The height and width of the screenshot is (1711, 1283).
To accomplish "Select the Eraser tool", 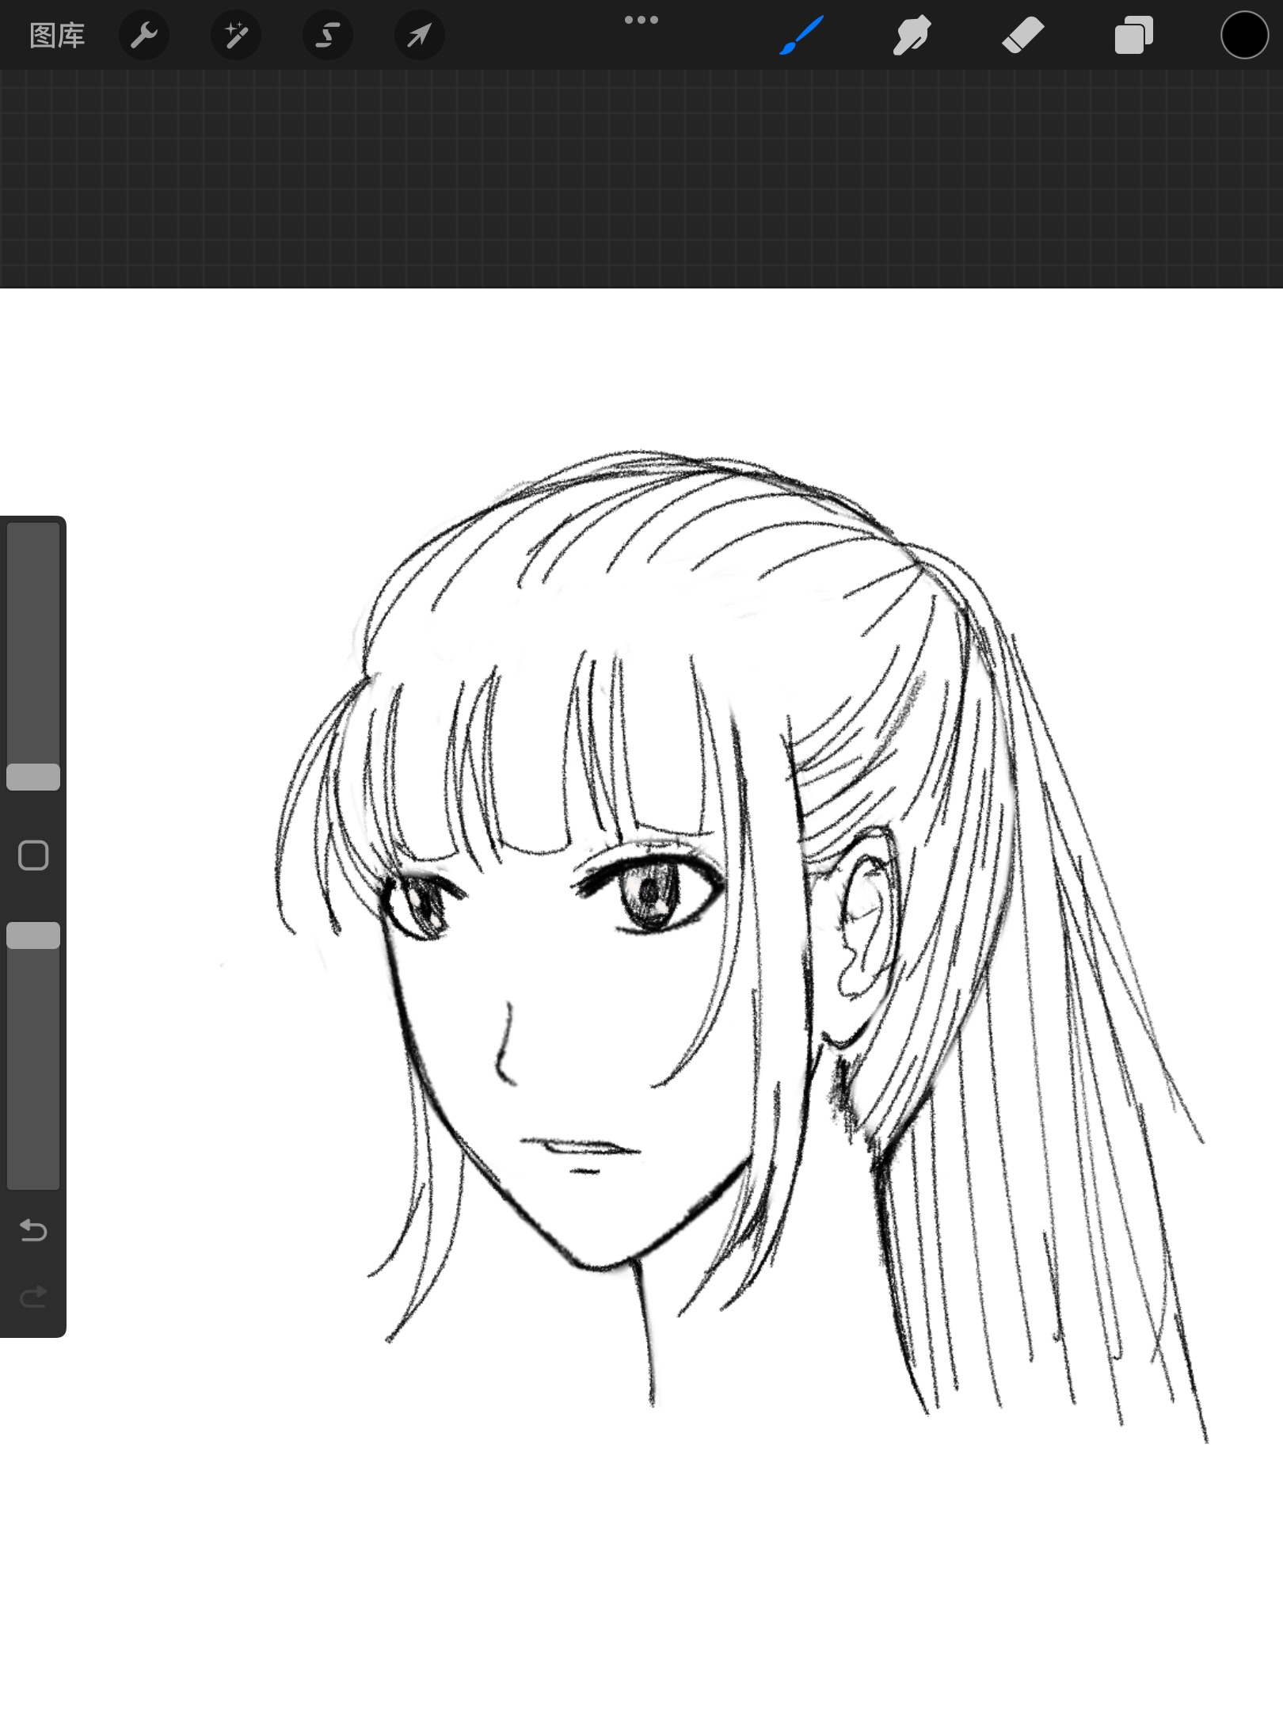I will 1022,36.
